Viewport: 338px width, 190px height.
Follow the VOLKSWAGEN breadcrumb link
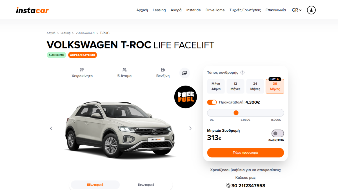pyautogui.click(x=85, y=33)
